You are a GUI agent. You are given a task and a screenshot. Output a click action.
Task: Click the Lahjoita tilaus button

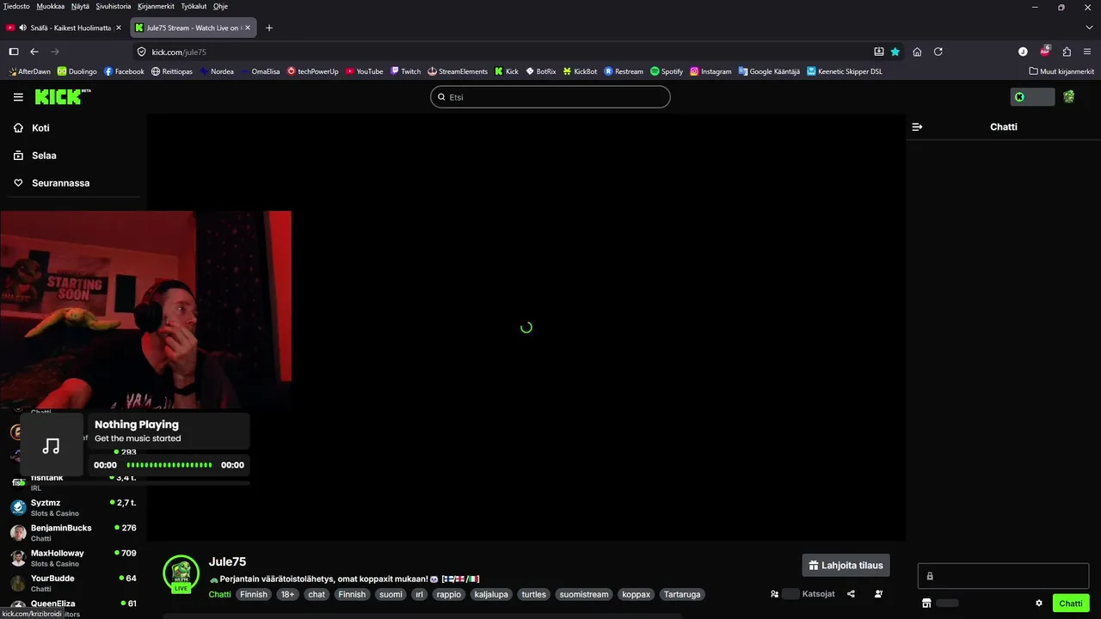click(846, 565)
